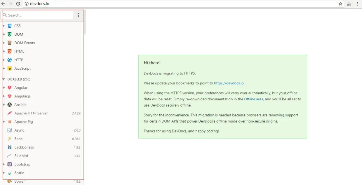This screenshot has height=185, width=362.
Task: Select the Apache HTTP Server entry label
Action: click(x=31, y=113)
